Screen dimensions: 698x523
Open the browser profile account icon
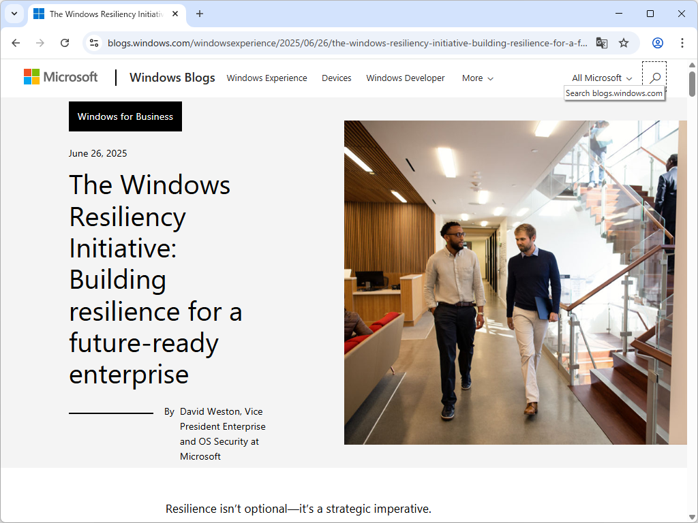pyautogui.click(x=656, y=42)
